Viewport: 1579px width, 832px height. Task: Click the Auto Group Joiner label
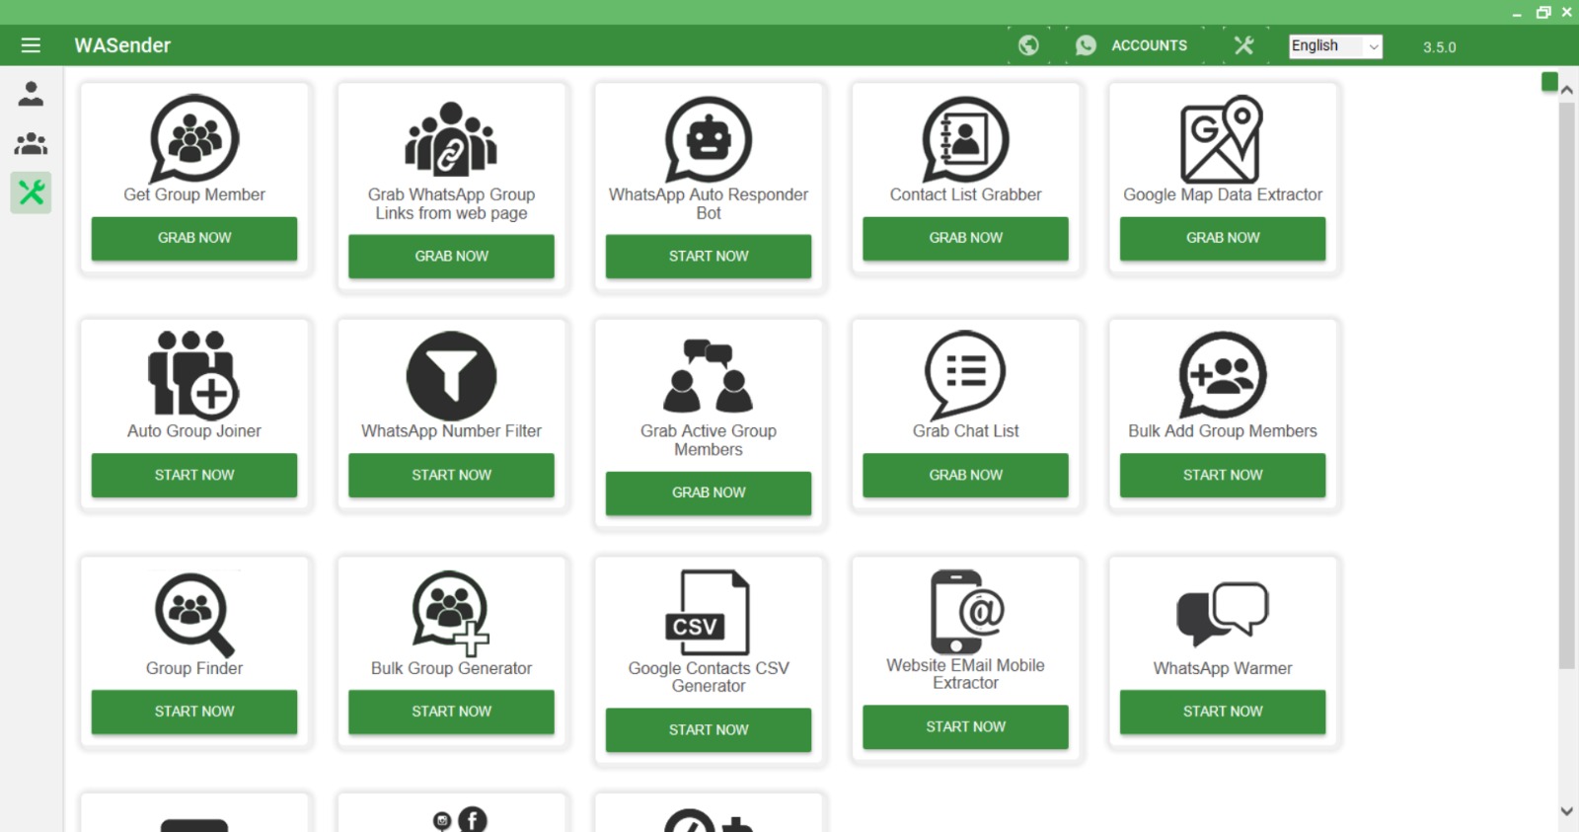click(194, 431)
